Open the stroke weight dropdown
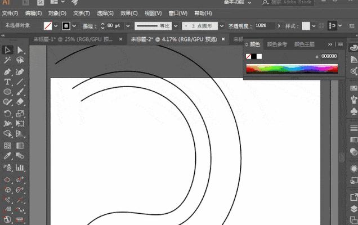Viewport: 358px width, 225px height. [128, 26]
